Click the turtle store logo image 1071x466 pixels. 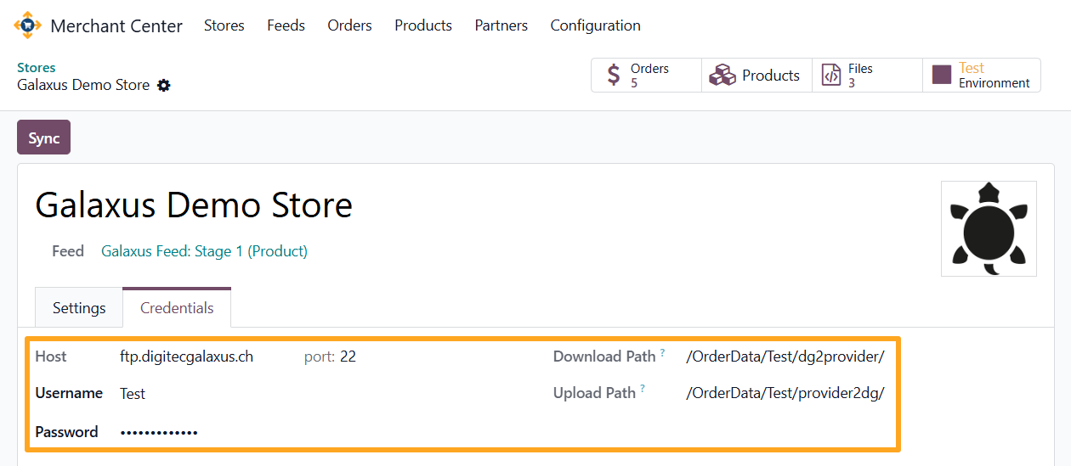tap(989, 228)
